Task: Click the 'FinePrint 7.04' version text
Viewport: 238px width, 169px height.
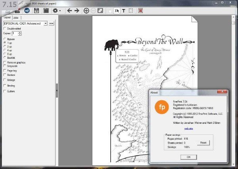Action: 180,102
